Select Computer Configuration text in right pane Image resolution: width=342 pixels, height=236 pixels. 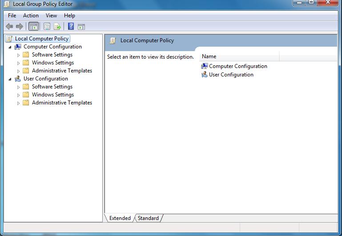238,66
